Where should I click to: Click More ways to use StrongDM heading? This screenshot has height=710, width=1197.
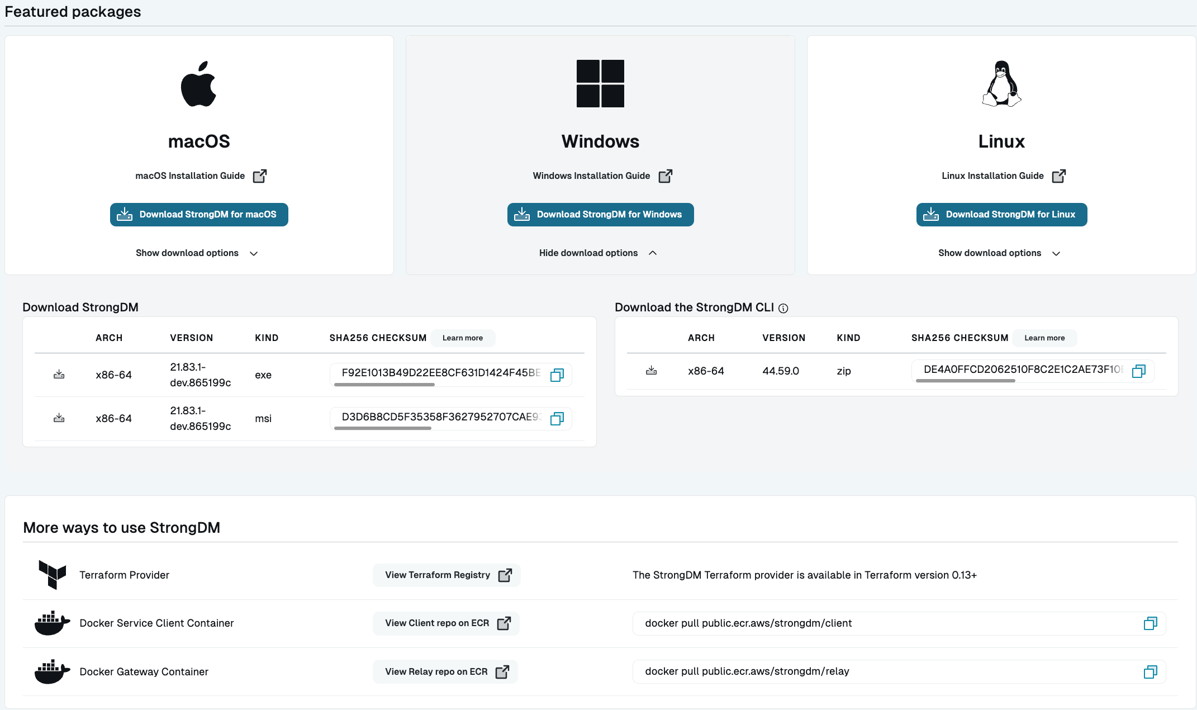click(121, 528)
